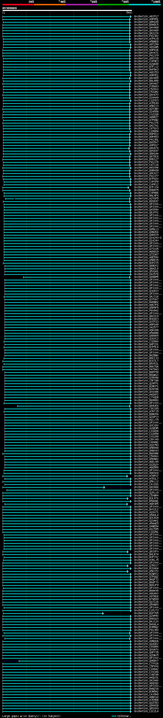Select the UniRef100_B8LRR8 label
This screenshot has height=718, width=163.
(x=146, y=81)
